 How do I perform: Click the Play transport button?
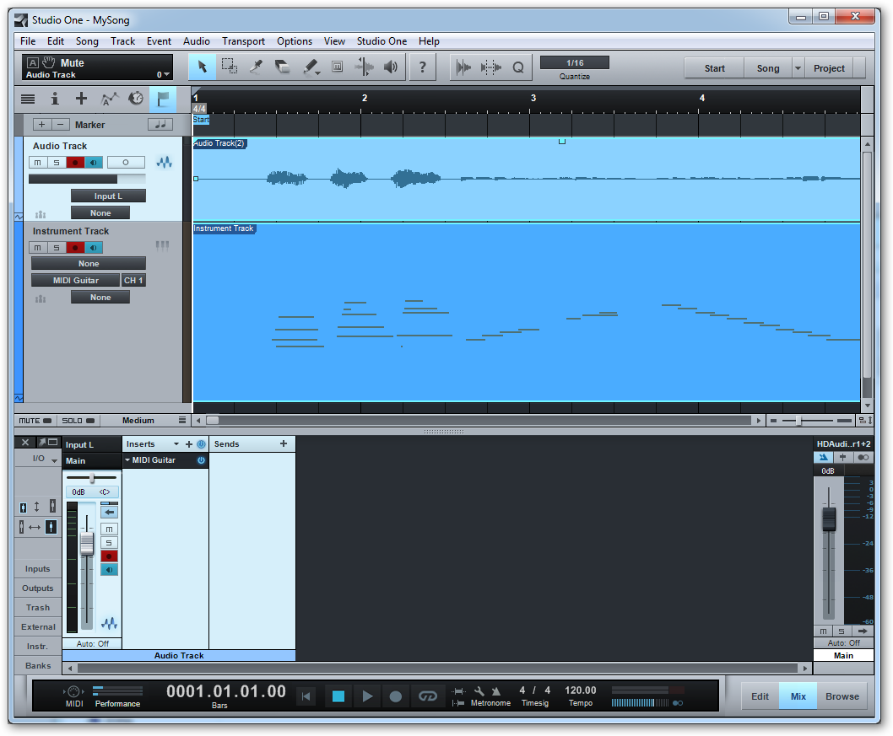tap(367, 696)
